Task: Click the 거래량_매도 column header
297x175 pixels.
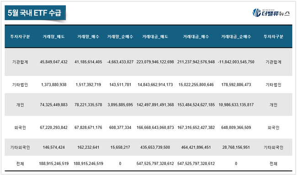Action: (x=53, y=36)
